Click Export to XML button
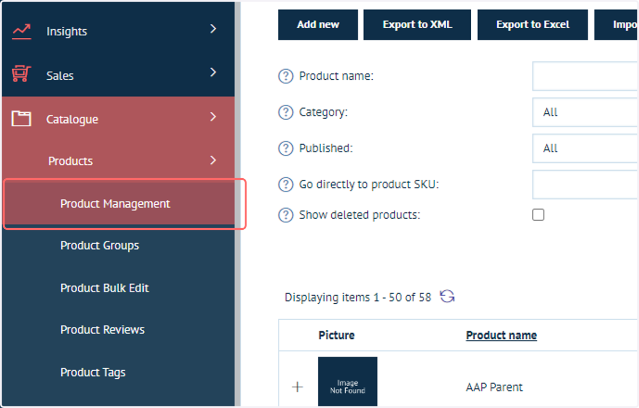The image size is (639, 408). tap(417, 24)
